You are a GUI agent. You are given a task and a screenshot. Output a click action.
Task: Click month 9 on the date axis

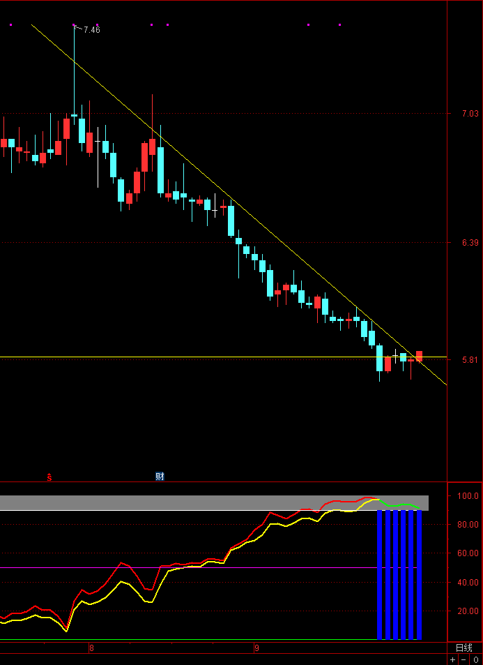[256, 648]
